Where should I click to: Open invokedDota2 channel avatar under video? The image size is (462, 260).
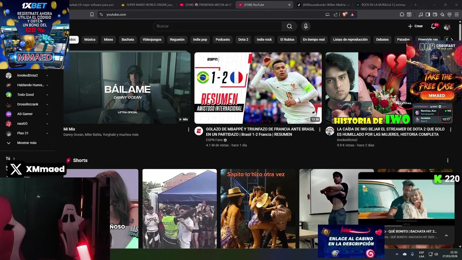(x=330, y=131)
